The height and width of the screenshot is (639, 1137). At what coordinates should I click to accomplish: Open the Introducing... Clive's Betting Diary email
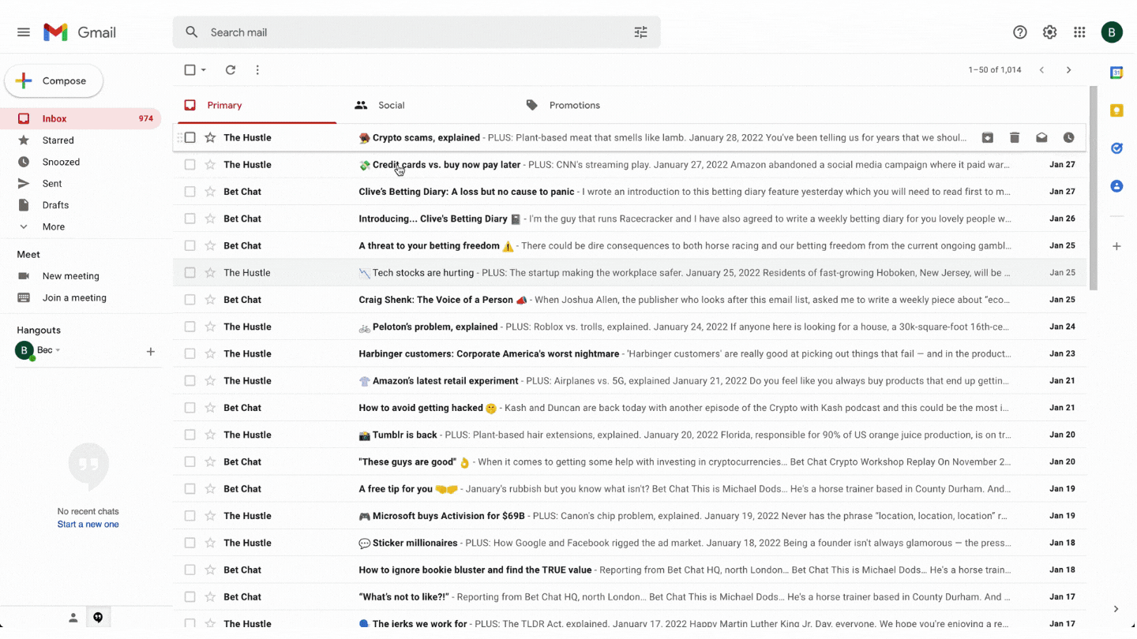(x=629, y=219)
